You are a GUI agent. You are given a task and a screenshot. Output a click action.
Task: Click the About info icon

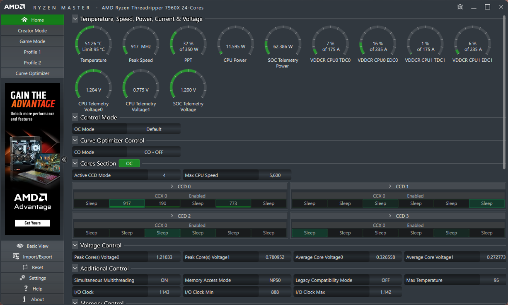click(x=24, y=299)
